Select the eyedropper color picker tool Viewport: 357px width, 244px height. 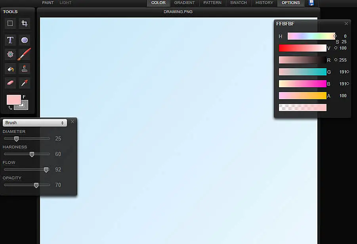click(25, 83)
